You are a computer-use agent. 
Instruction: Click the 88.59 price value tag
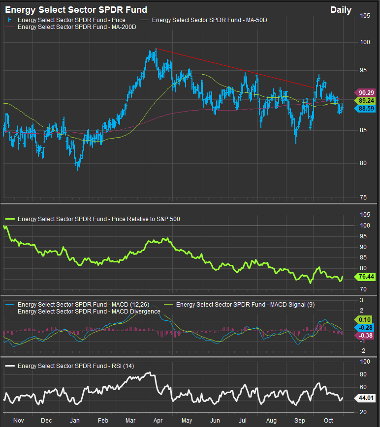[x=366, y=109]
